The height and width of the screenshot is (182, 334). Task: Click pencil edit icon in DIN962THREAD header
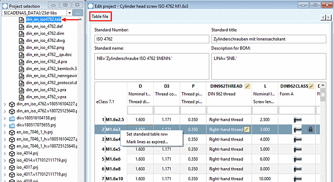tap(247, 86)
